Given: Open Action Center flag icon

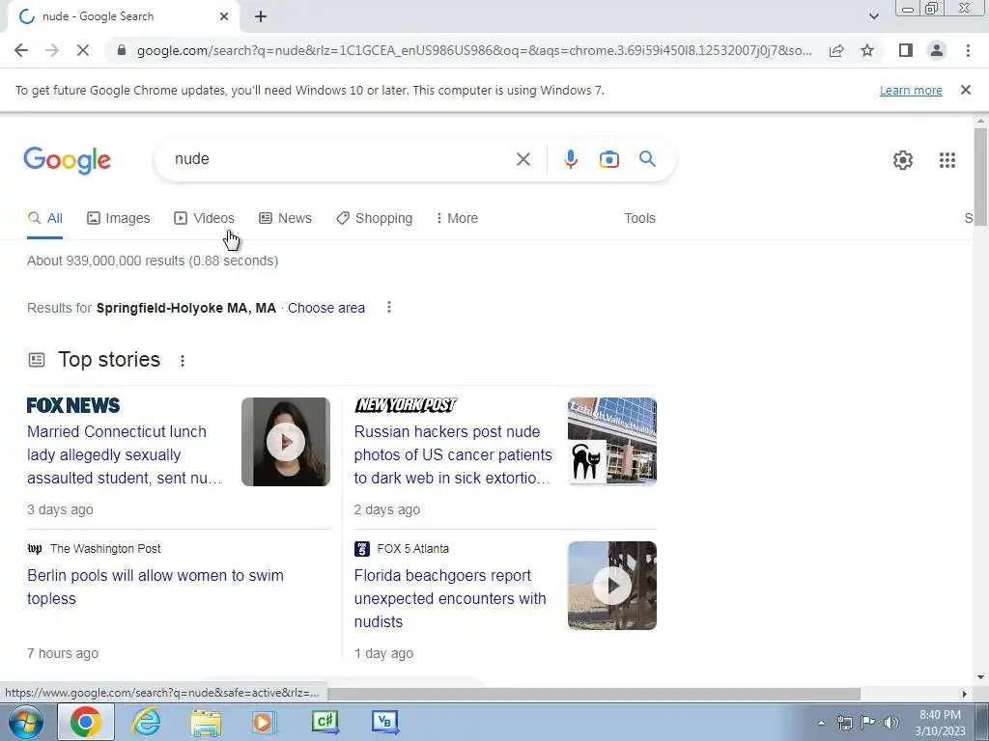Looking at the screenshot, I should click(x=868, y=723).
